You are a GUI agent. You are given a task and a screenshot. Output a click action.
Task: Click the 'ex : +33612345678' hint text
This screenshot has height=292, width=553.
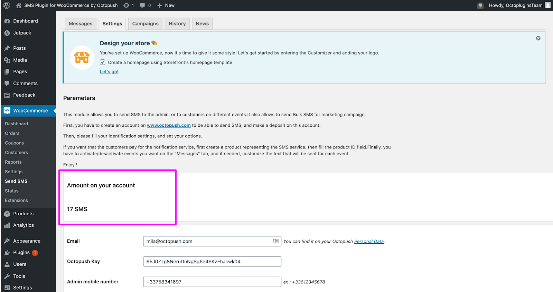coord(304,282)
